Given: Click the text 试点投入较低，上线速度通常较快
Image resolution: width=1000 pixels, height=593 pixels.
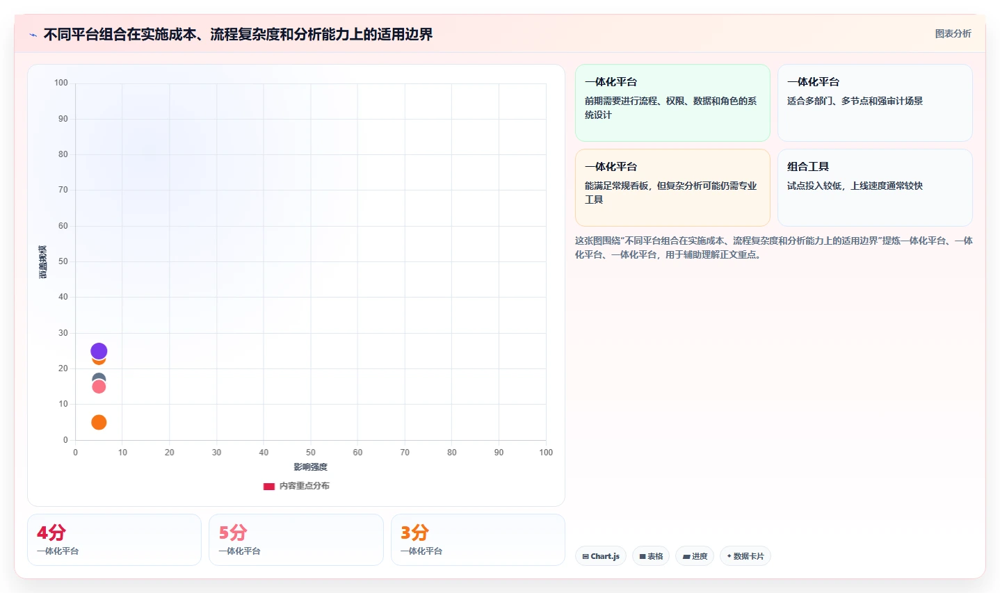Looking at the screenshot, I should tap(855, 186).
